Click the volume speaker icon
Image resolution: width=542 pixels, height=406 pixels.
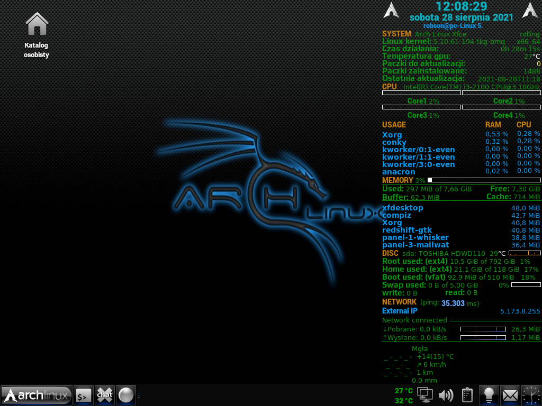click(x=446, y=395)
